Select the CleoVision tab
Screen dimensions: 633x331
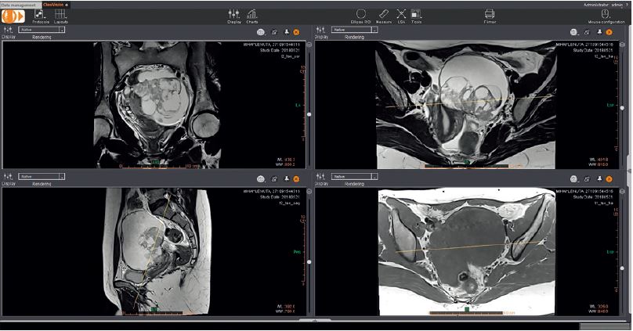[55, 3]
